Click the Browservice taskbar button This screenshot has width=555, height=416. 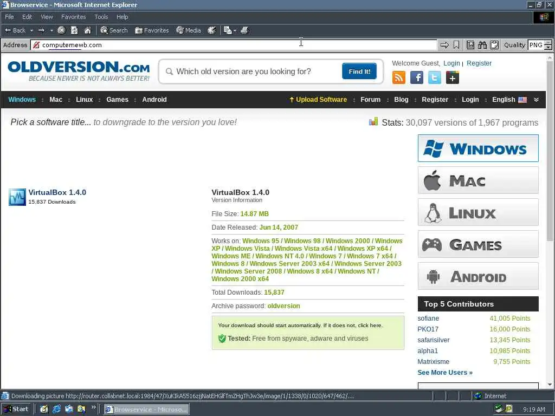point(146,409)
